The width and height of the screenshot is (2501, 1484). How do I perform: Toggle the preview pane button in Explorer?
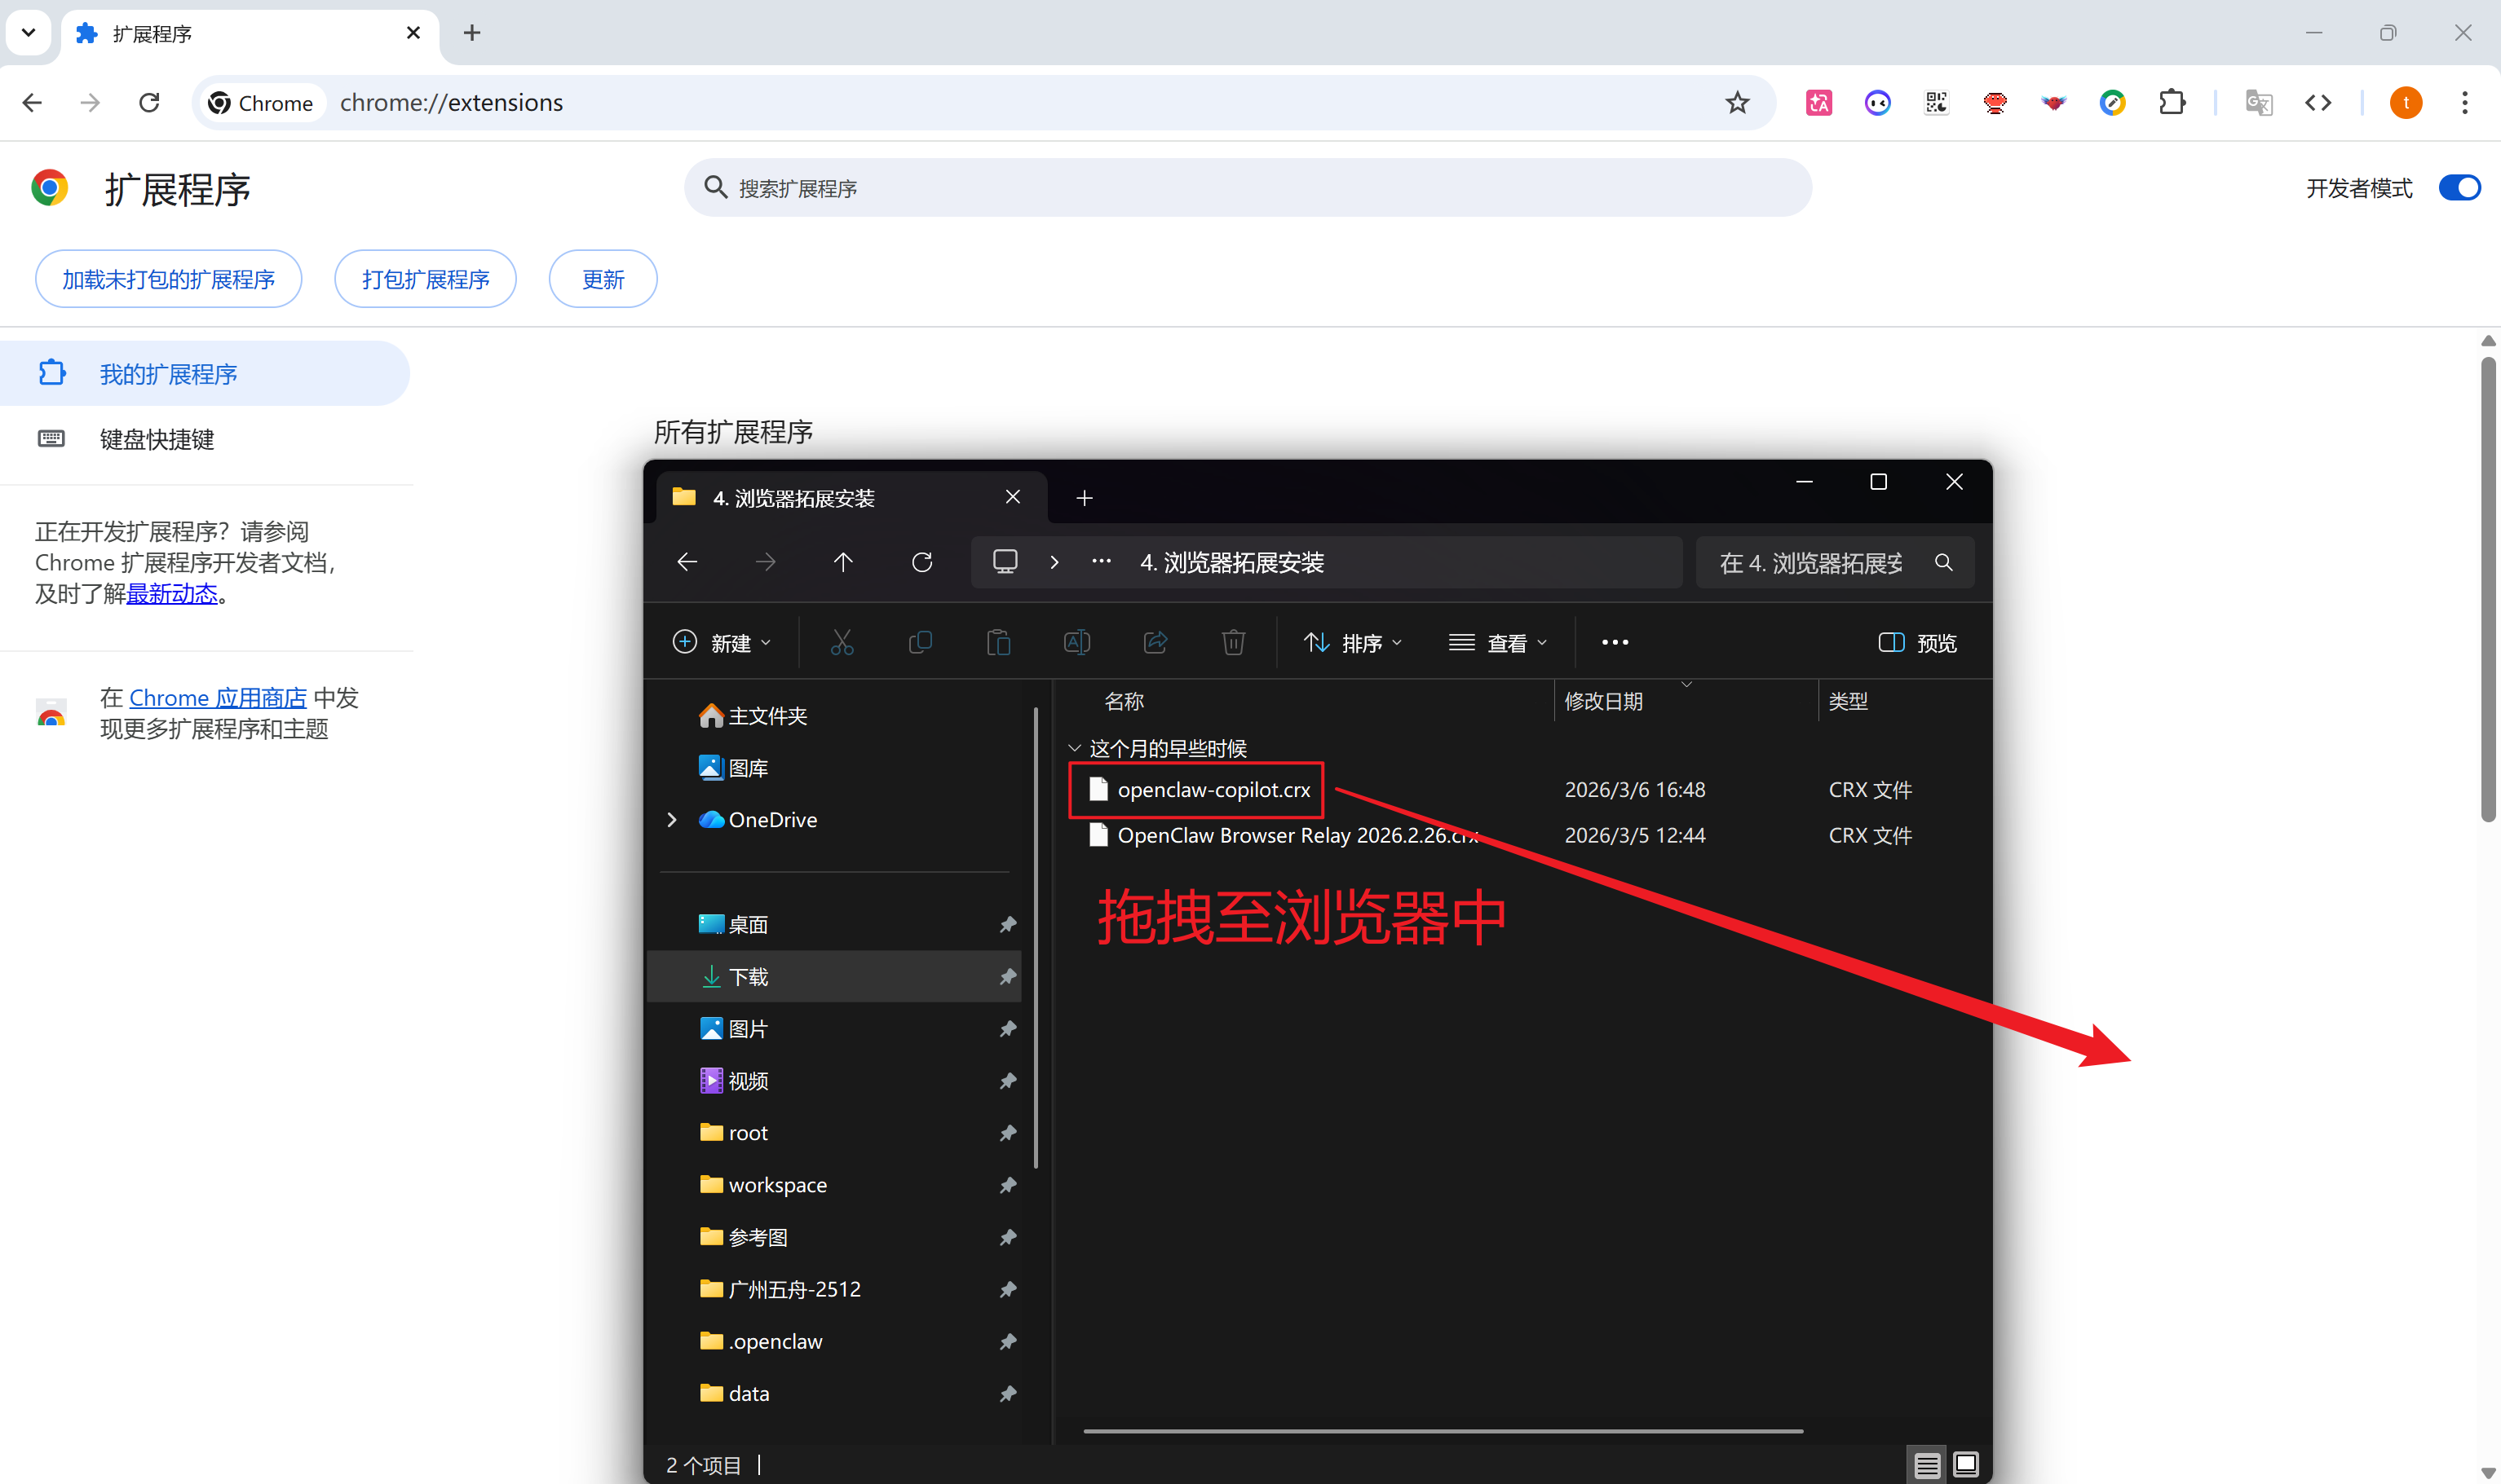pyautogui.click(x=1917, y=642)
